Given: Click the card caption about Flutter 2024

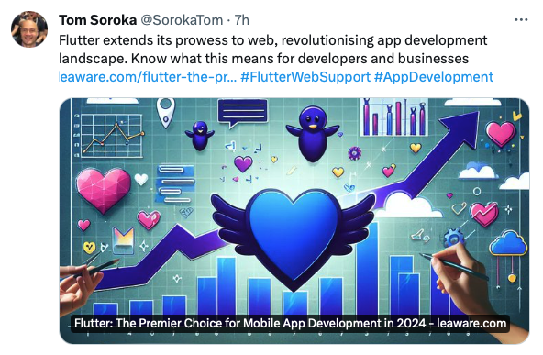Looking at the screenshot, I should coord(290,323).
